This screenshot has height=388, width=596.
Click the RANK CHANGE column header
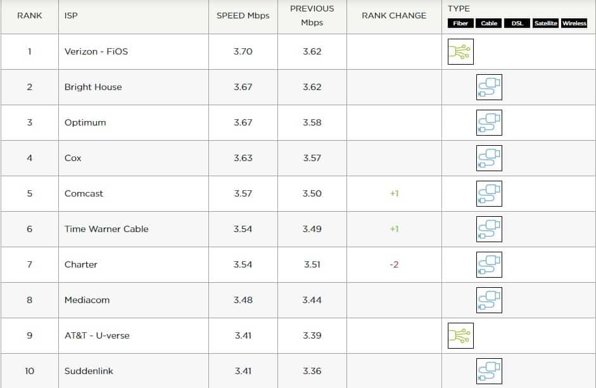[x=394, y=16]
